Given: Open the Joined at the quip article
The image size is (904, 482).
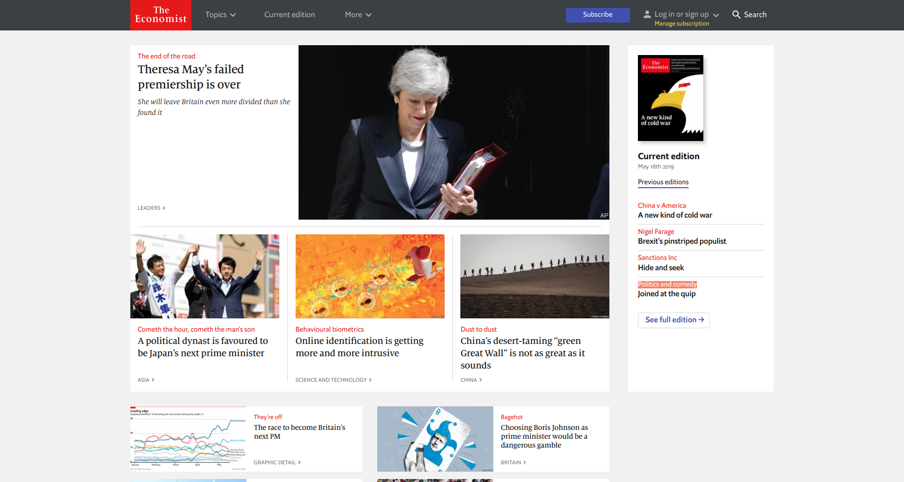Looking at the screenshot, I should point(666,294).
